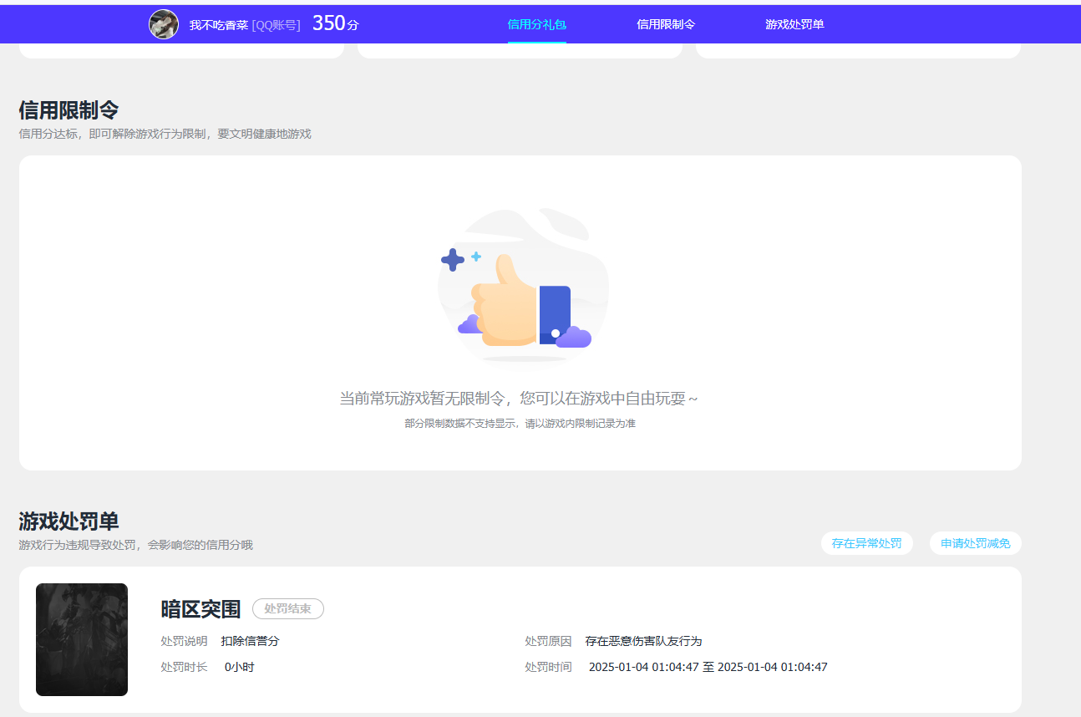Switch to 信用限制令 tab
The image size is (1081, 717).
(x=666, y=24)
